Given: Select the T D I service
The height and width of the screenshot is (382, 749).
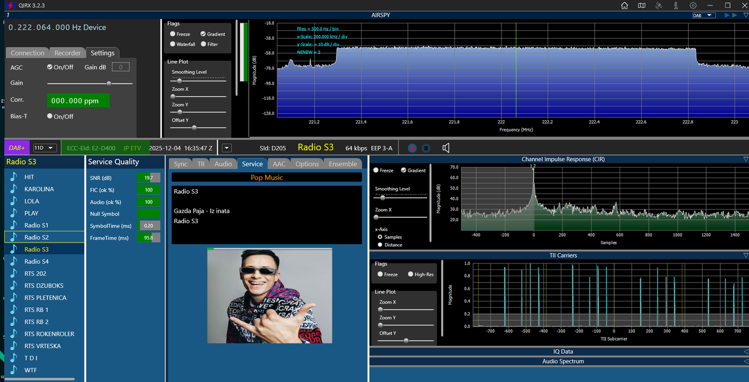Looking at the screenshot, I should tap(44, 358).
